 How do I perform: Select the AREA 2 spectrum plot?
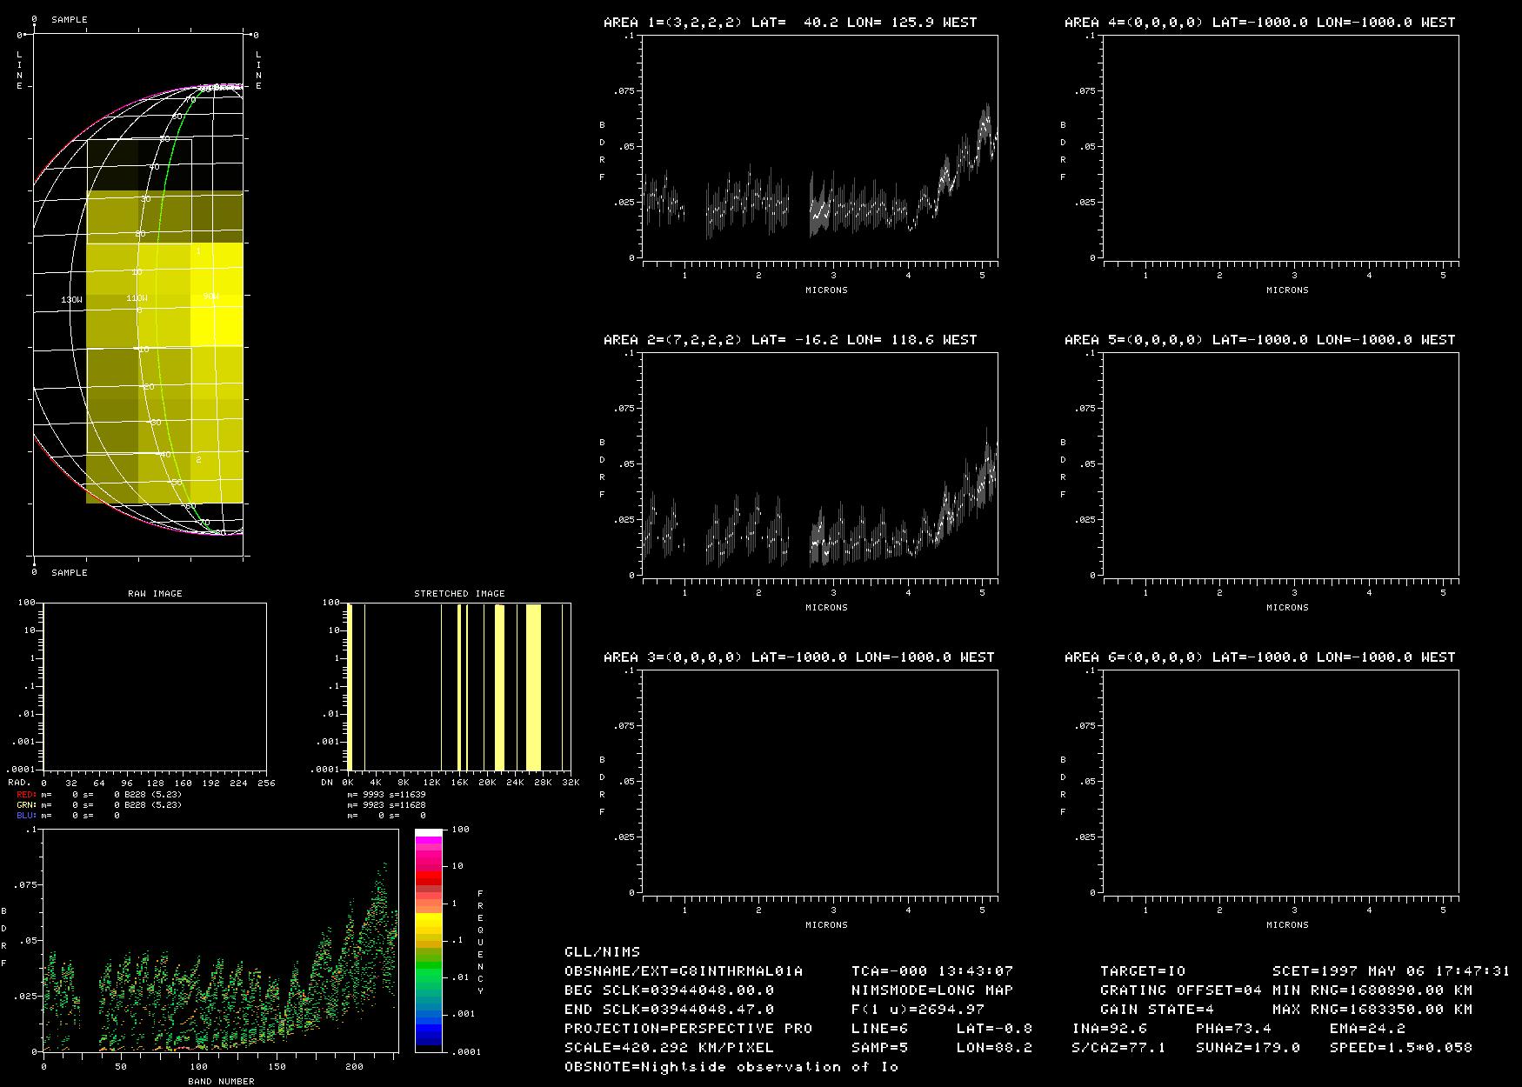(x=820, y=464)
